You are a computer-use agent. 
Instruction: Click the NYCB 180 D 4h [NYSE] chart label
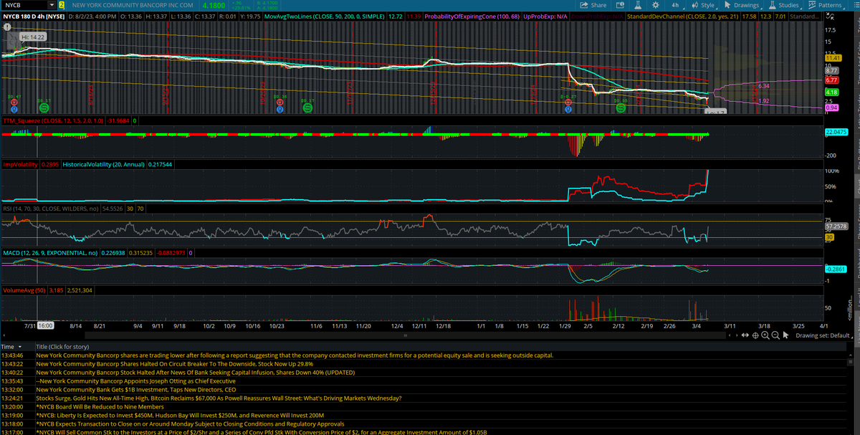(34, 16)
